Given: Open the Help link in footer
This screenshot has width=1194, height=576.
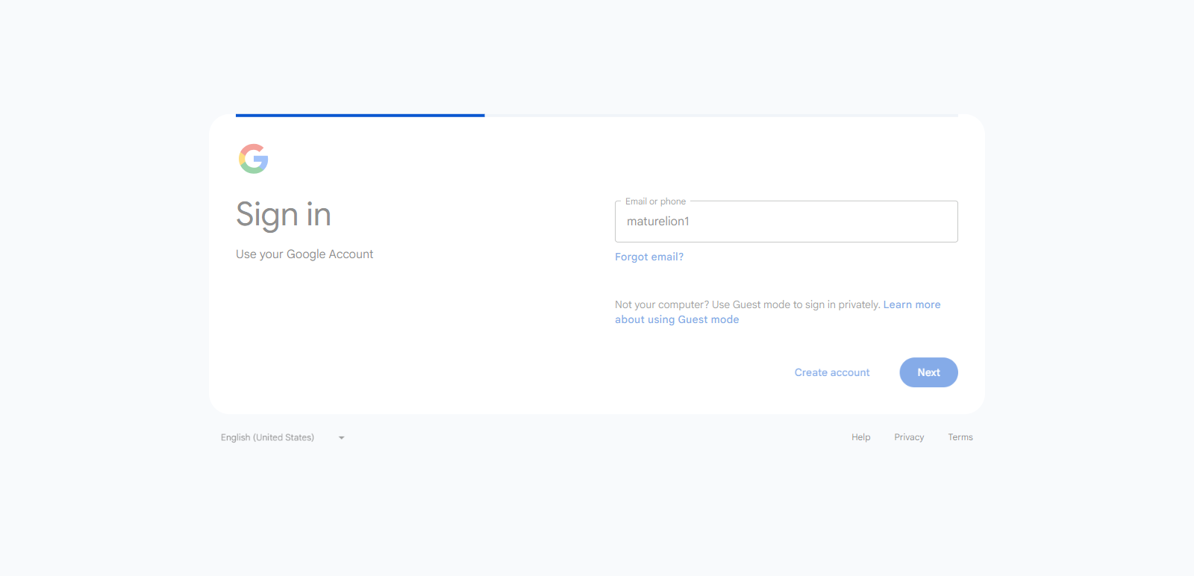Looking at the screenshot, I should pyautogui.click(x=861, y=437).
